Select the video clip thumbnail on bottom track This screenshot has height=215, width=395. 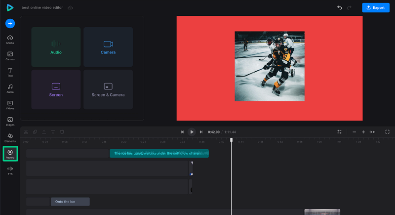[322, 212]
